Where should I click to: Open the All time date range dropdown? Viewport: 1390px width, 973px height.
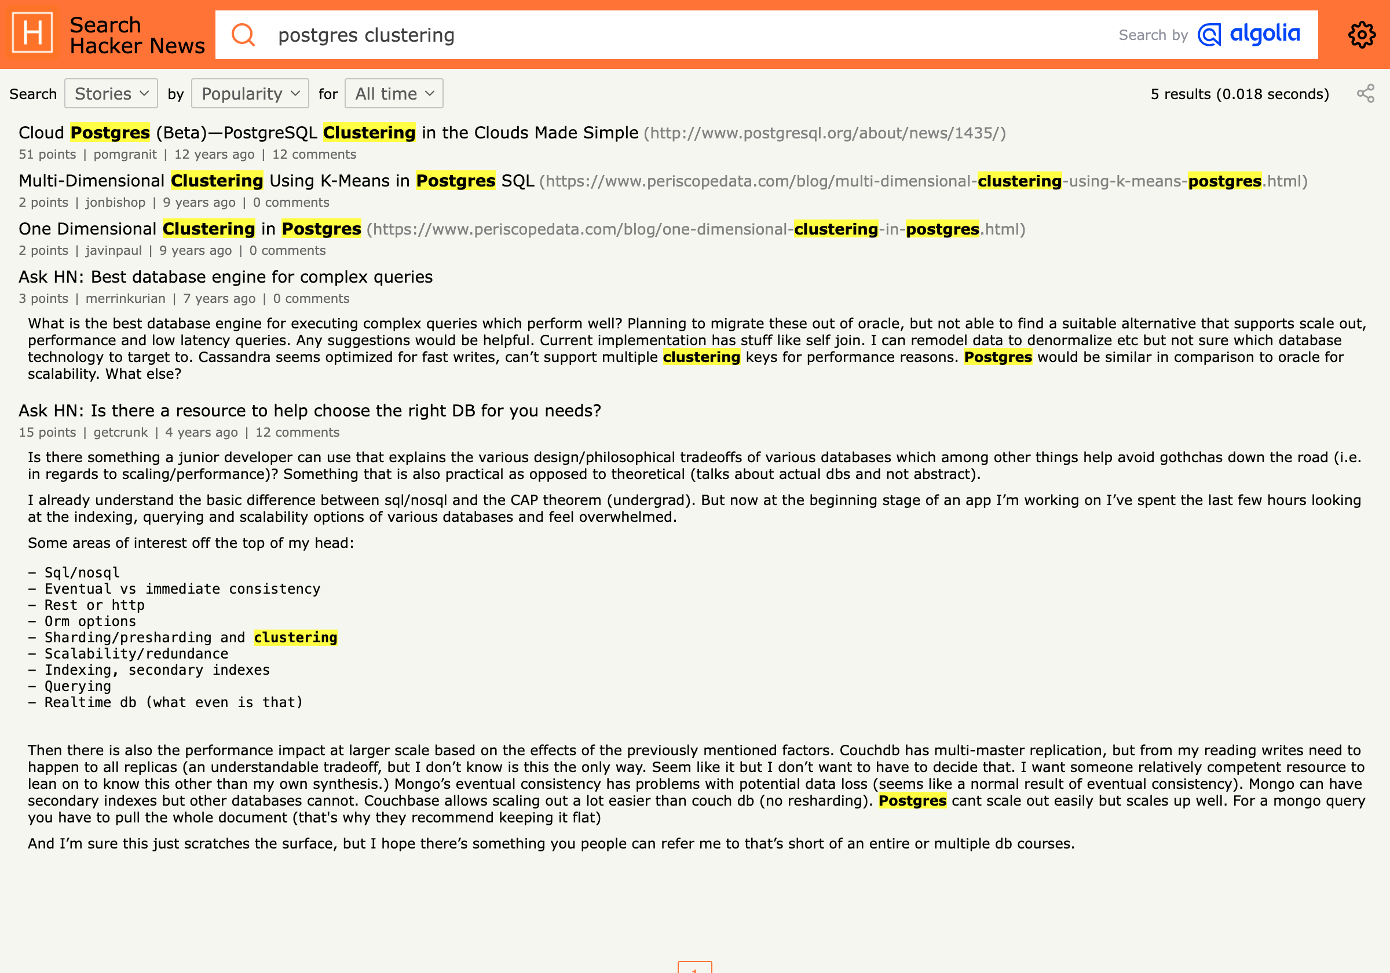tap(394, 93)
